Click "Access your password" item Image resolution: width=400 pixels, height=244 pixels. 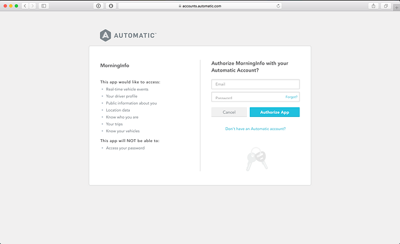(125, 148)
